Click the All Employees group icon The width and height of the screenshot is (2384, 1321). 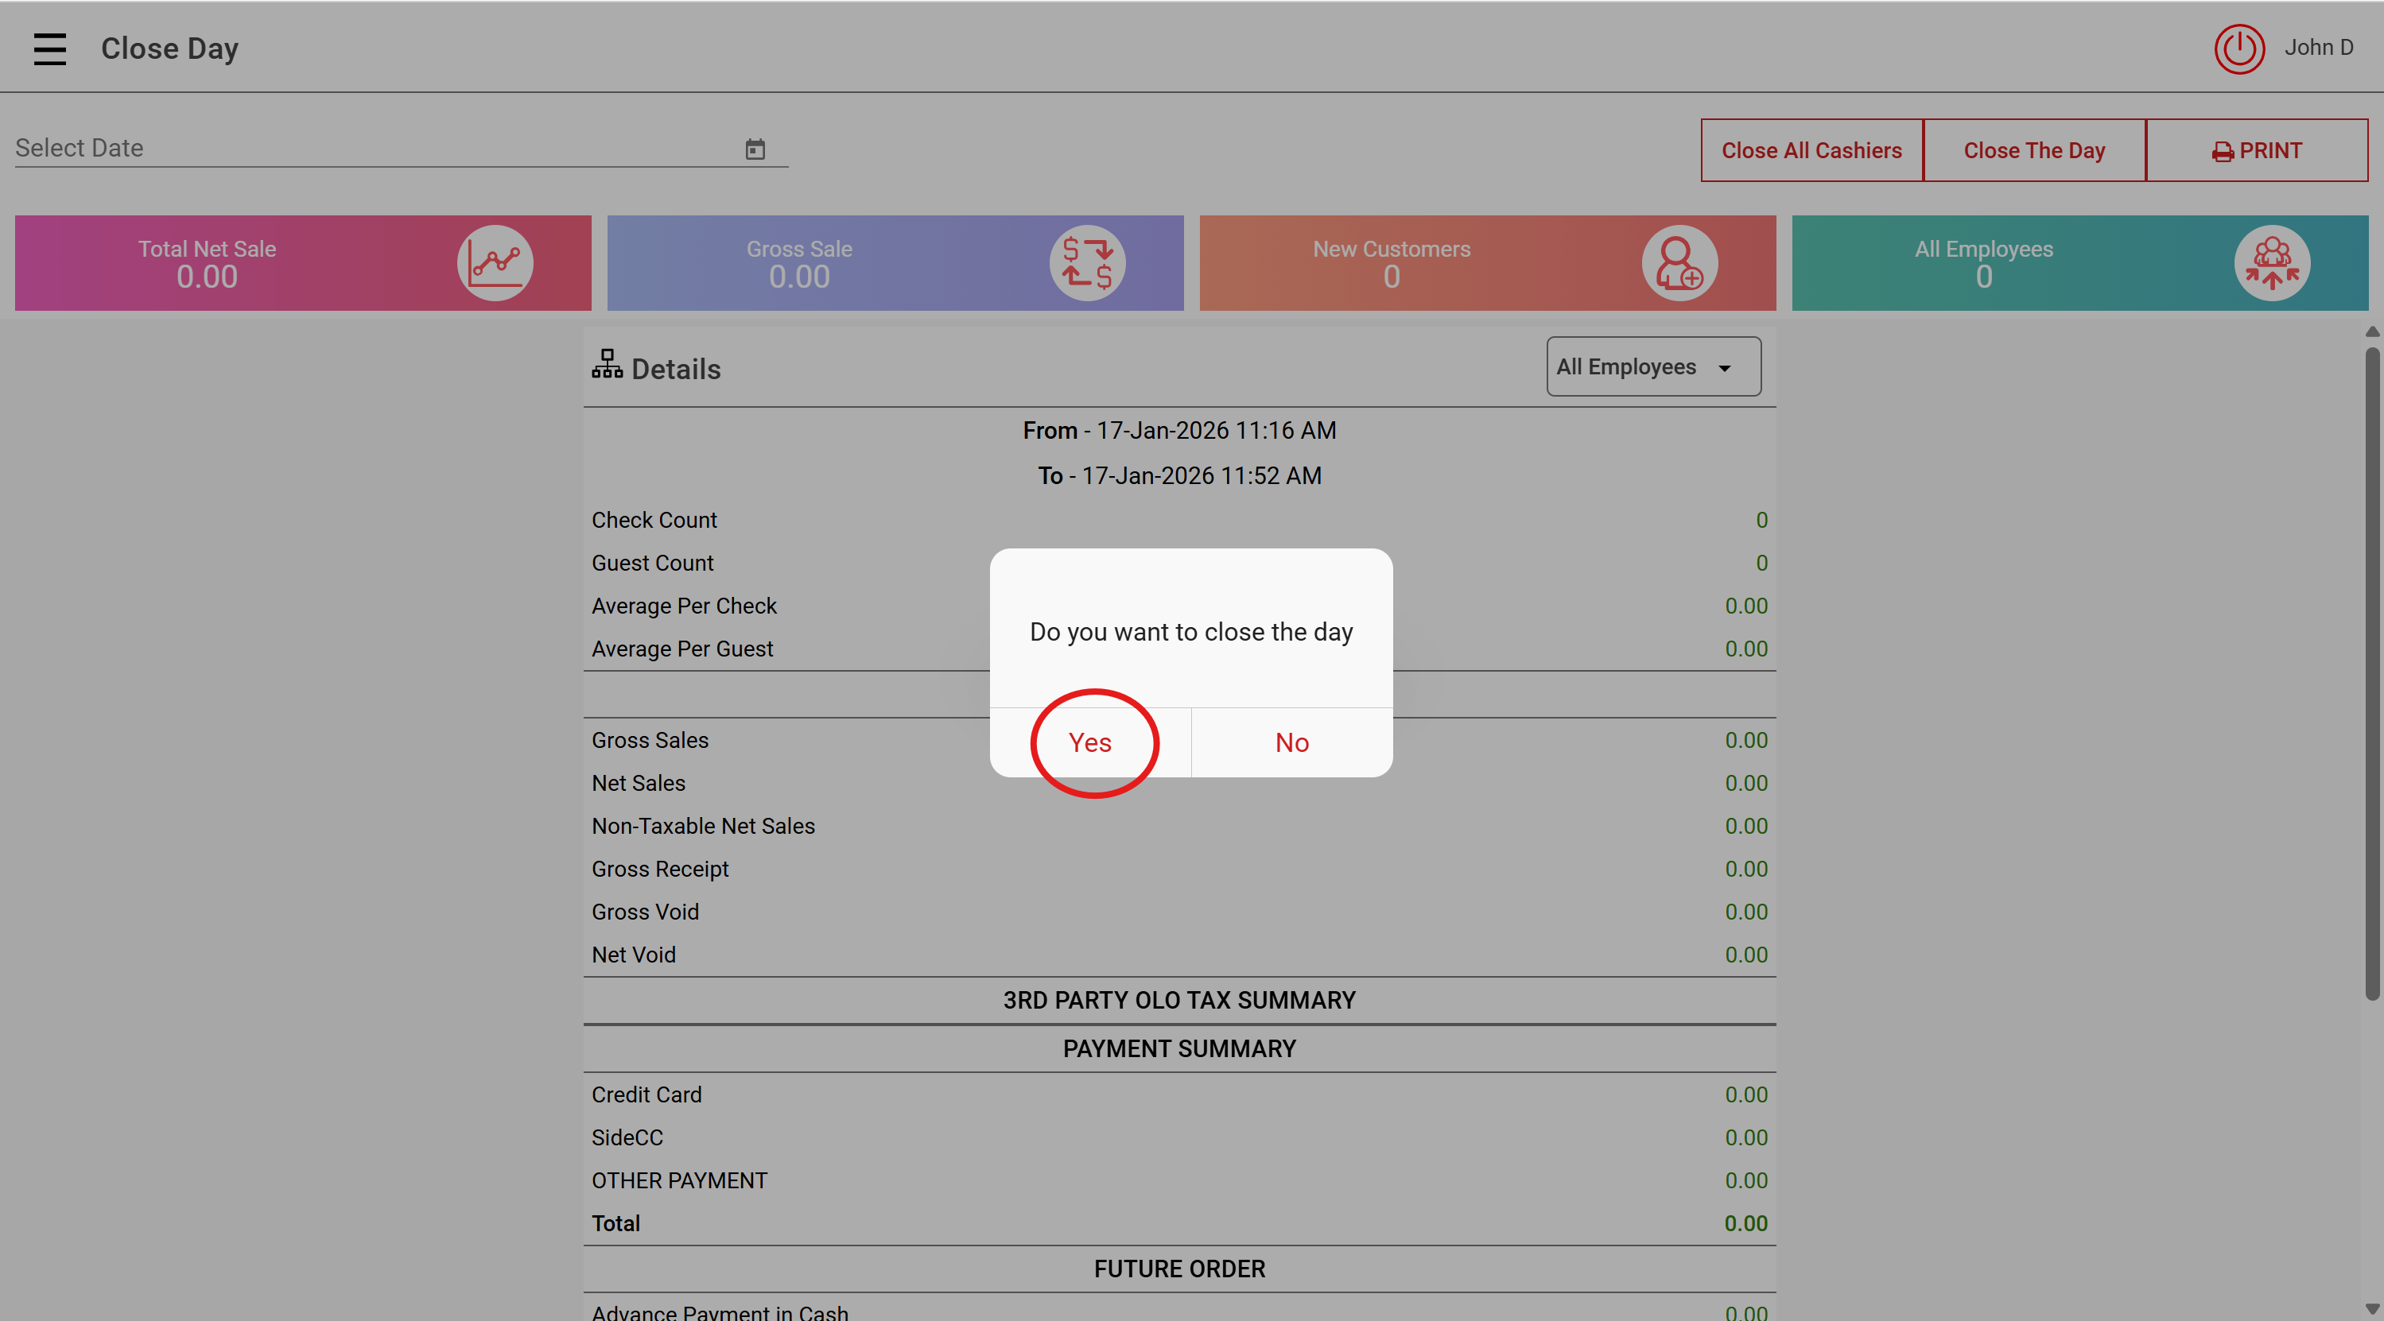coord(2271,264)
